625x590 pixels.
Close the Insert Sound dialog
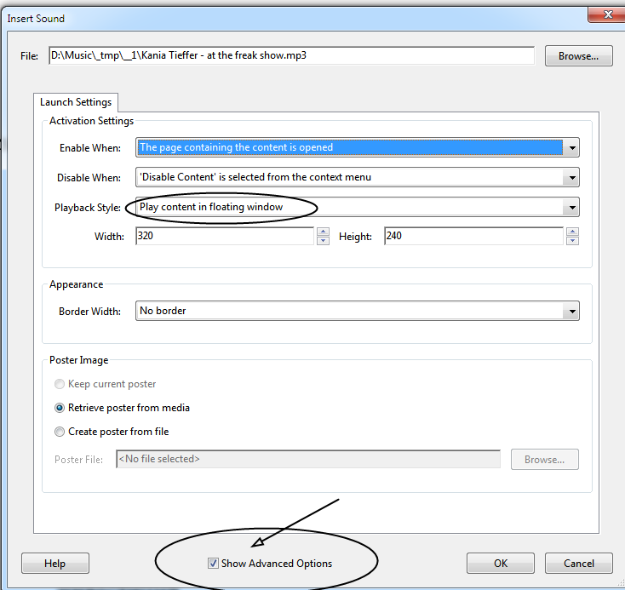click(x=607, y=14)
